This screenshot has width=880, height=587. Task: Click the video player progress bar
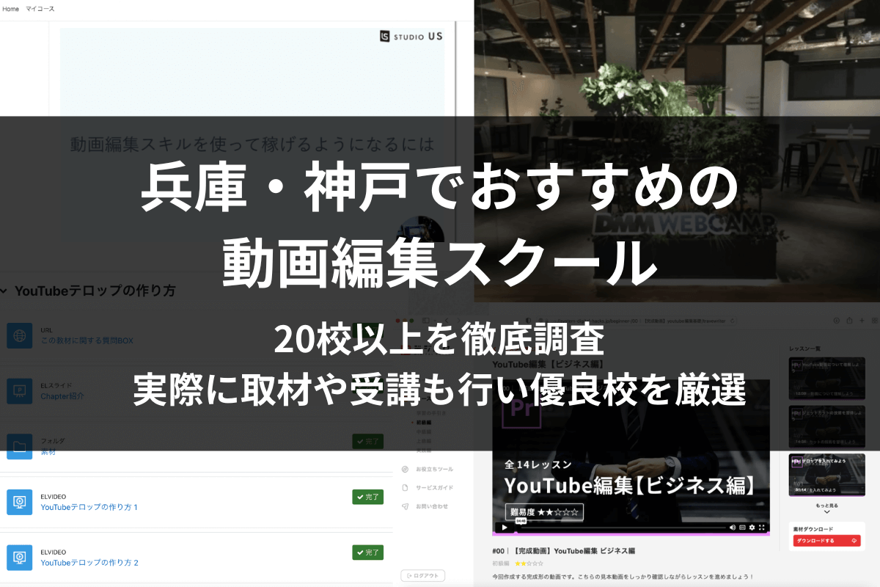point(623,527)
